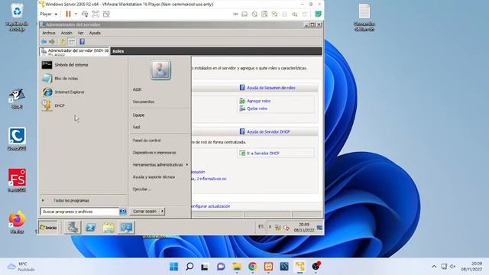The width and height of the screenshot is (489, 275).
Task: Send Ctrl+Alt+Del to the virtual machine
Action: click(85, 14)
